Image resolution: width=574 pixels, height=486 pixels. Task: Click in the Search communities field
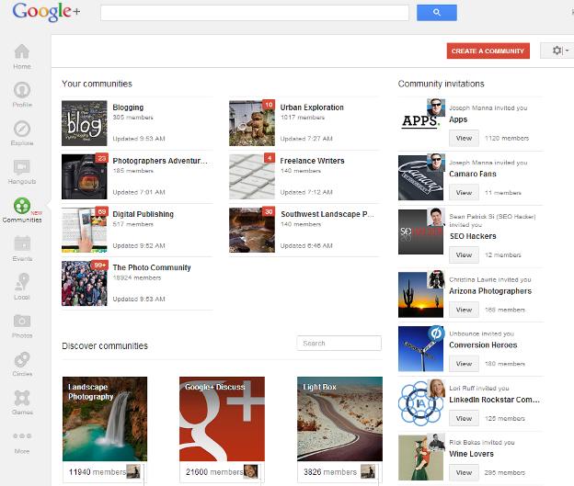[339, 343]
